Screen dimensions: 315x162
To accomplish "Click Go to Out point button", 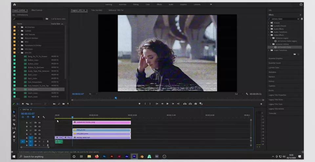I will 178,104.
